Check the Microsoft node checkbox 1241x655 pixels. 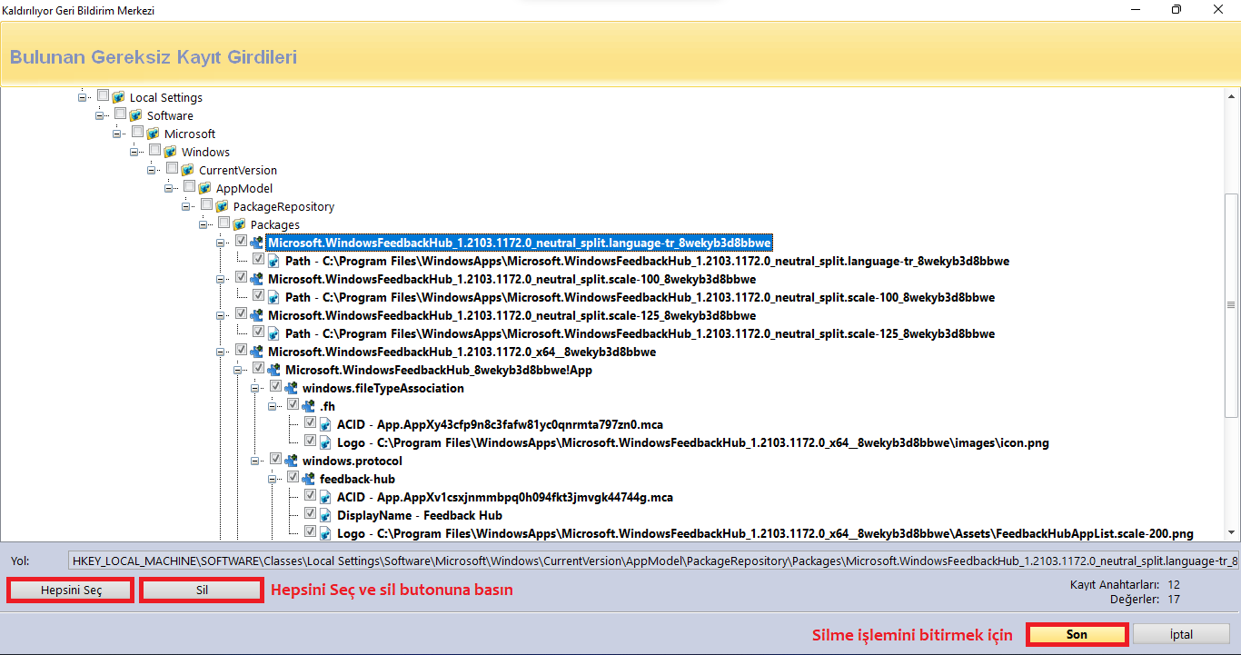coord(137,133)
